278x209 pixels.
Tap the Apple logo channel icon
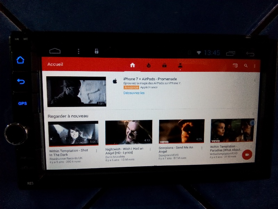click(115, 82)
